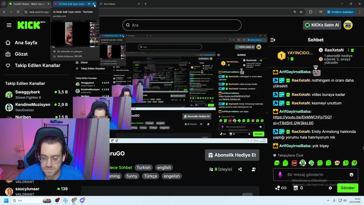Open chat settings gear
This screenshot has width=364, height=205.
tap(330, 188)
